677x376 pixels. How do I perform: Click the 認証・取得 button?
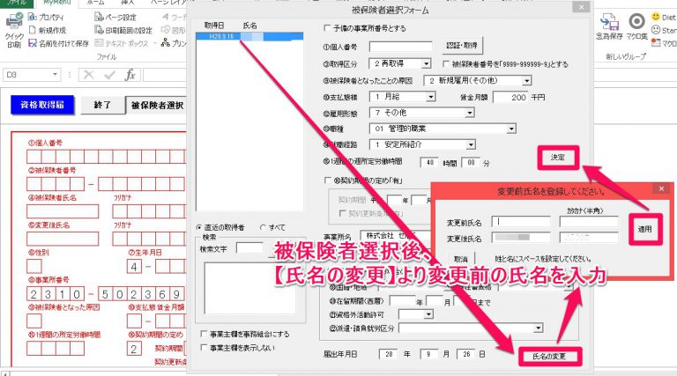462,45
